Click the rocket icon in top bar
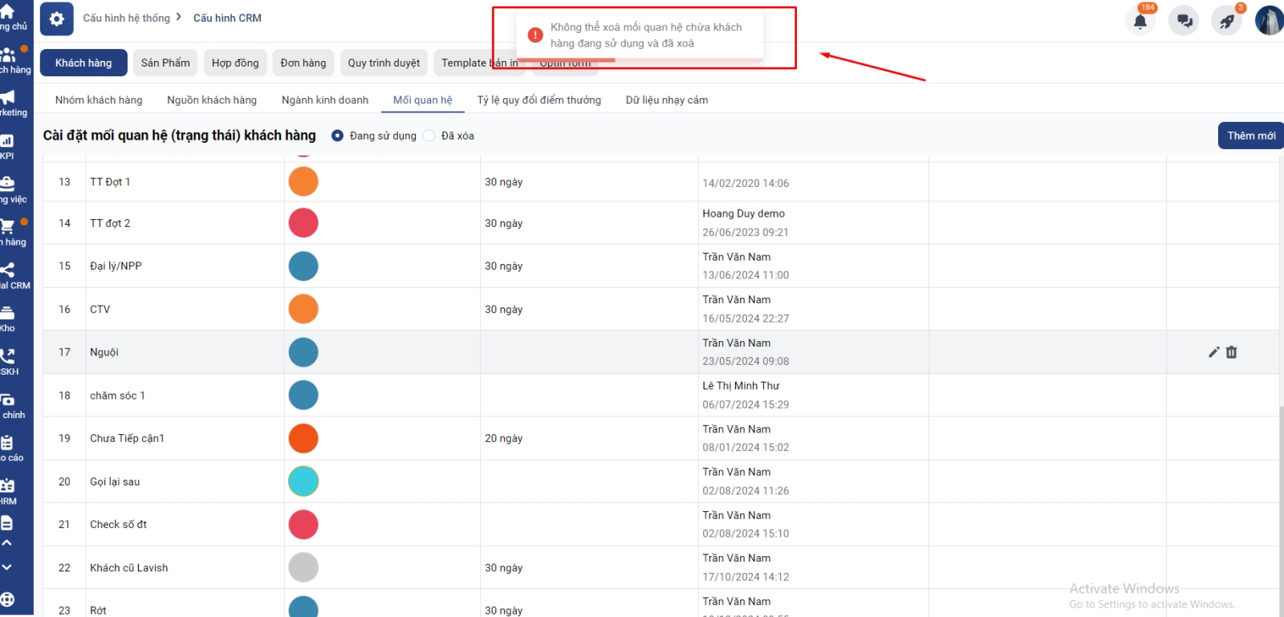The image size is (1284, 617). [x=1227, y=21]
